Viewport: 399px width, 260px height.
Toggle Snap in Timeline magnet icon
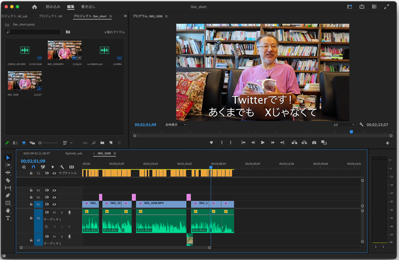point(33,167)
